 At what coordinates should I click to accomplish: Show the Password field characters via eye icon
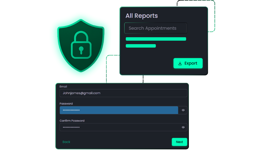pyautogui.click(x=183, y=110)
